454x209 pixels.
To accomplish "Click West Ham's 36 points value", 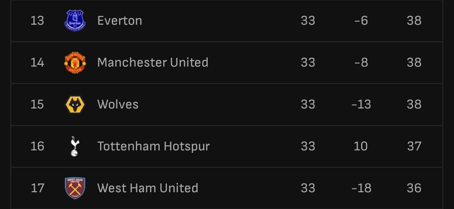I will coord(414,188).
